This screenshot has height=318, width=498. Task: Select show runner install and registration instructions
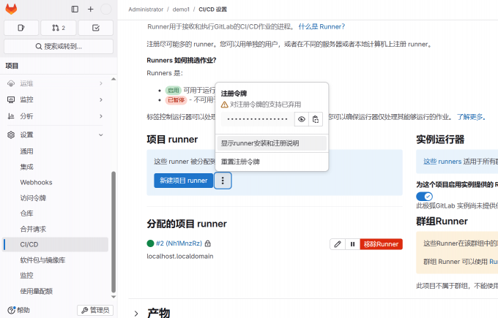pyautogui.click(x=272, y=143)
